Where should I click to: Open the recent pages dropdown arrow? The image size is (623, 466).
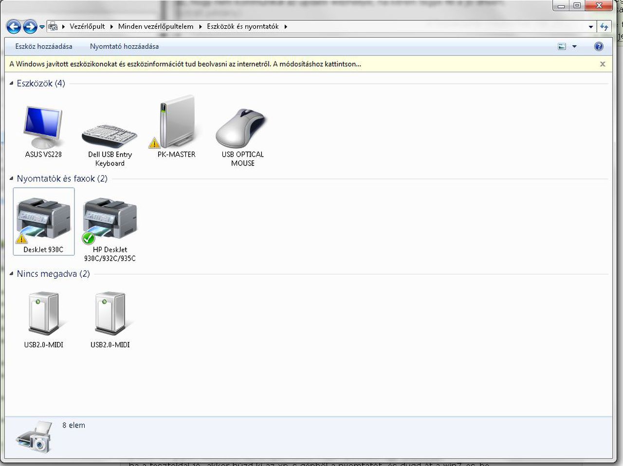pyautogui.click(x=42, y=27)
